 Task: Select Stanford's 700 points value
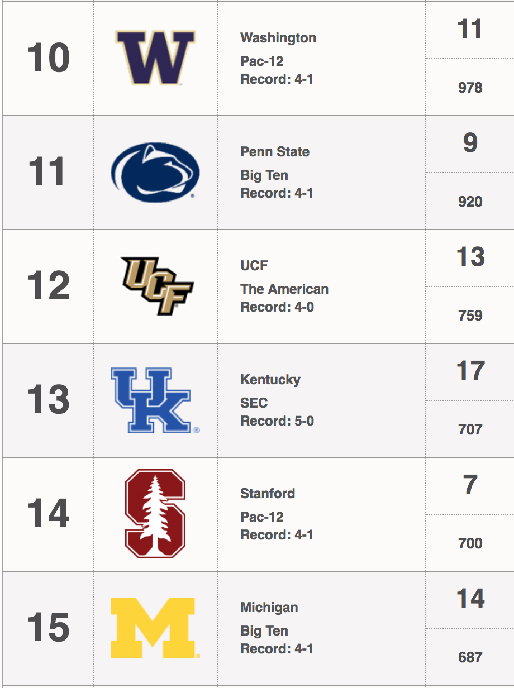pyautogui.click(x=470, y=543)
